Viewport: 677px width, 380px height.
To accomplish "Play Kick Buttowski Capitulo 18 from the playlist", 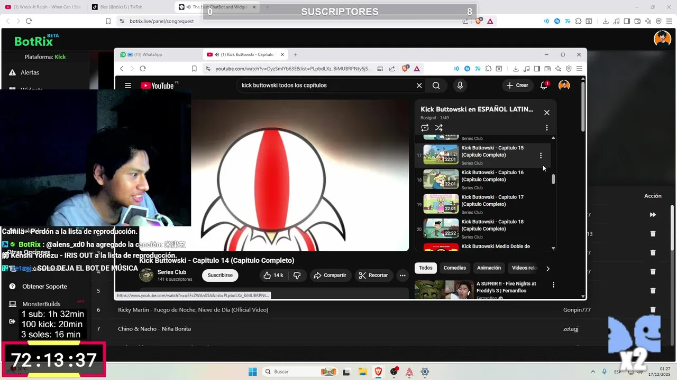I will pos(483,229).
